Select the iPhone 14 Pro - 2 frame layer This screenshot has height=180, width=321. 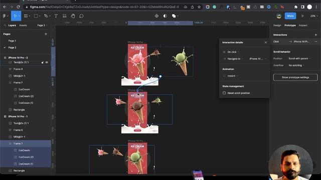coord(18,58)
